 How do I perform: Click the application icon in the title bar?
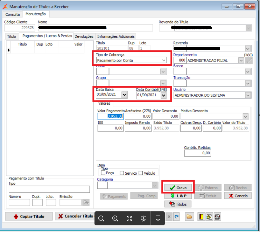pyautogui.click(x=5, y=6)
